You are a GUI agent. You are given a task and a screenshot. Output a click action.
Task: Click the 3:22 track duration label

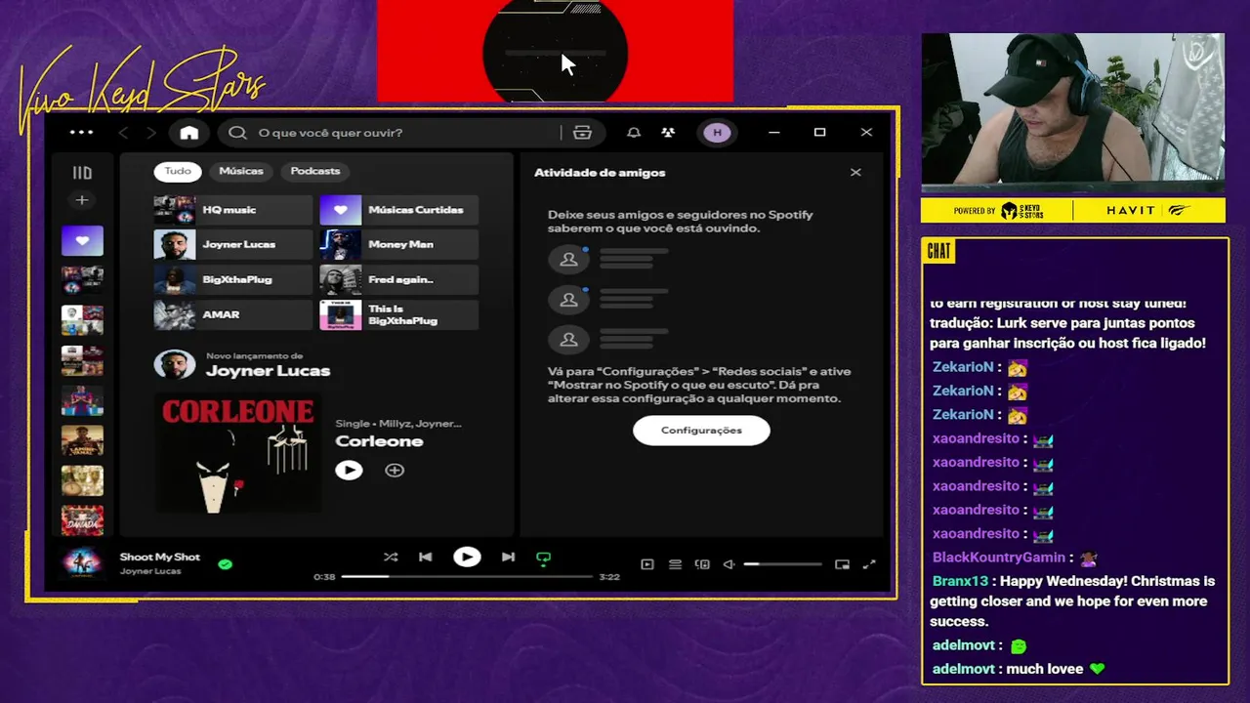click(x=609, y=577)
